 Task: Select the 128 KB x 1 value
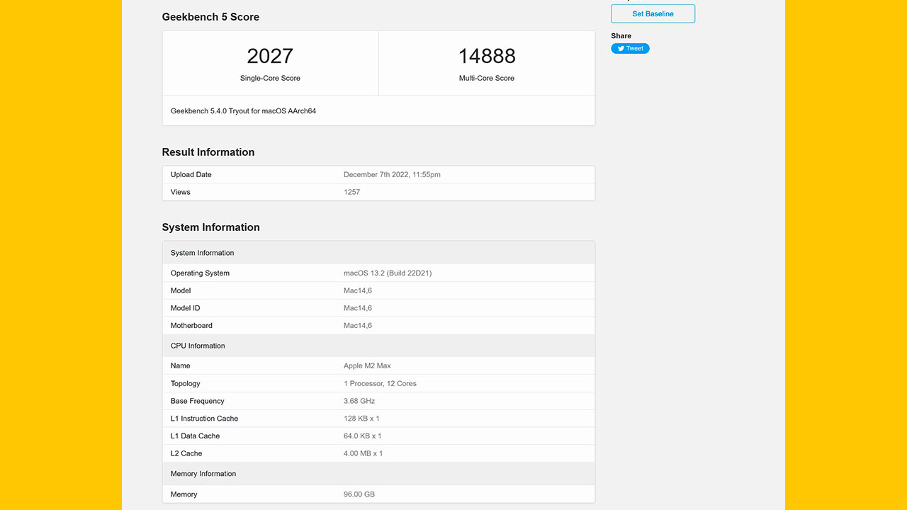click(x=361, y=419)
